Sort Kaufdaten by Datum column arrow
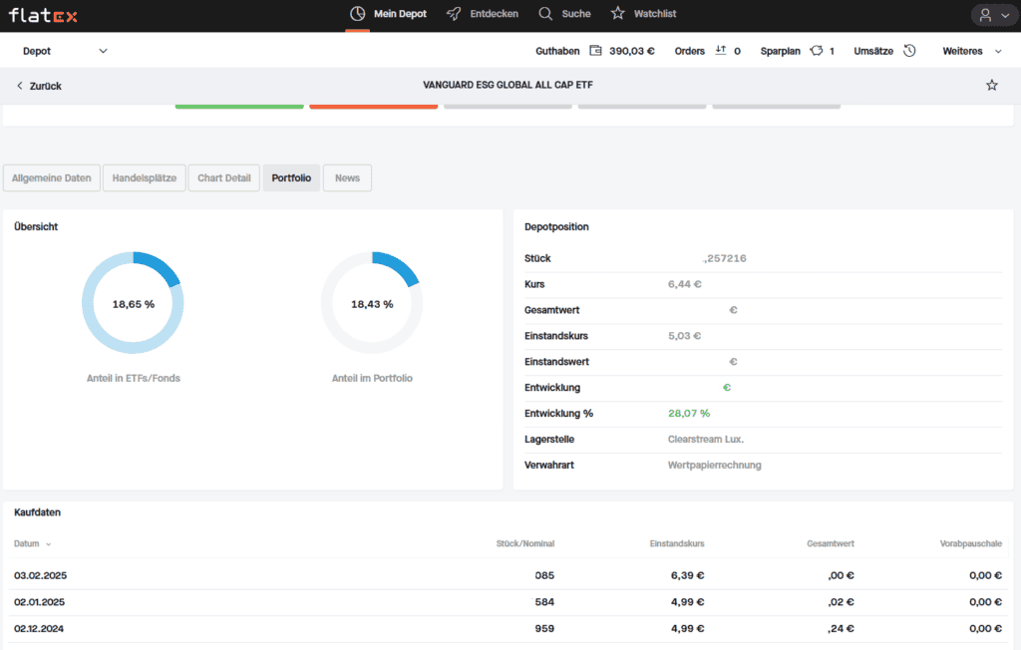The image size is (1021, 650). tap(48, 544)
